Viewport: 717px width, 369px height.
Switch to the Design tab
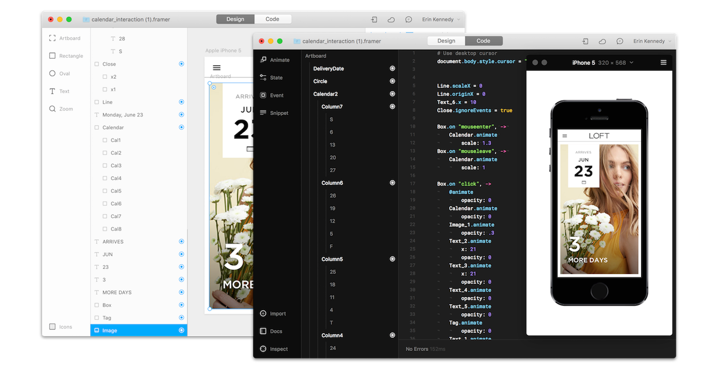(x=446, y=41)
